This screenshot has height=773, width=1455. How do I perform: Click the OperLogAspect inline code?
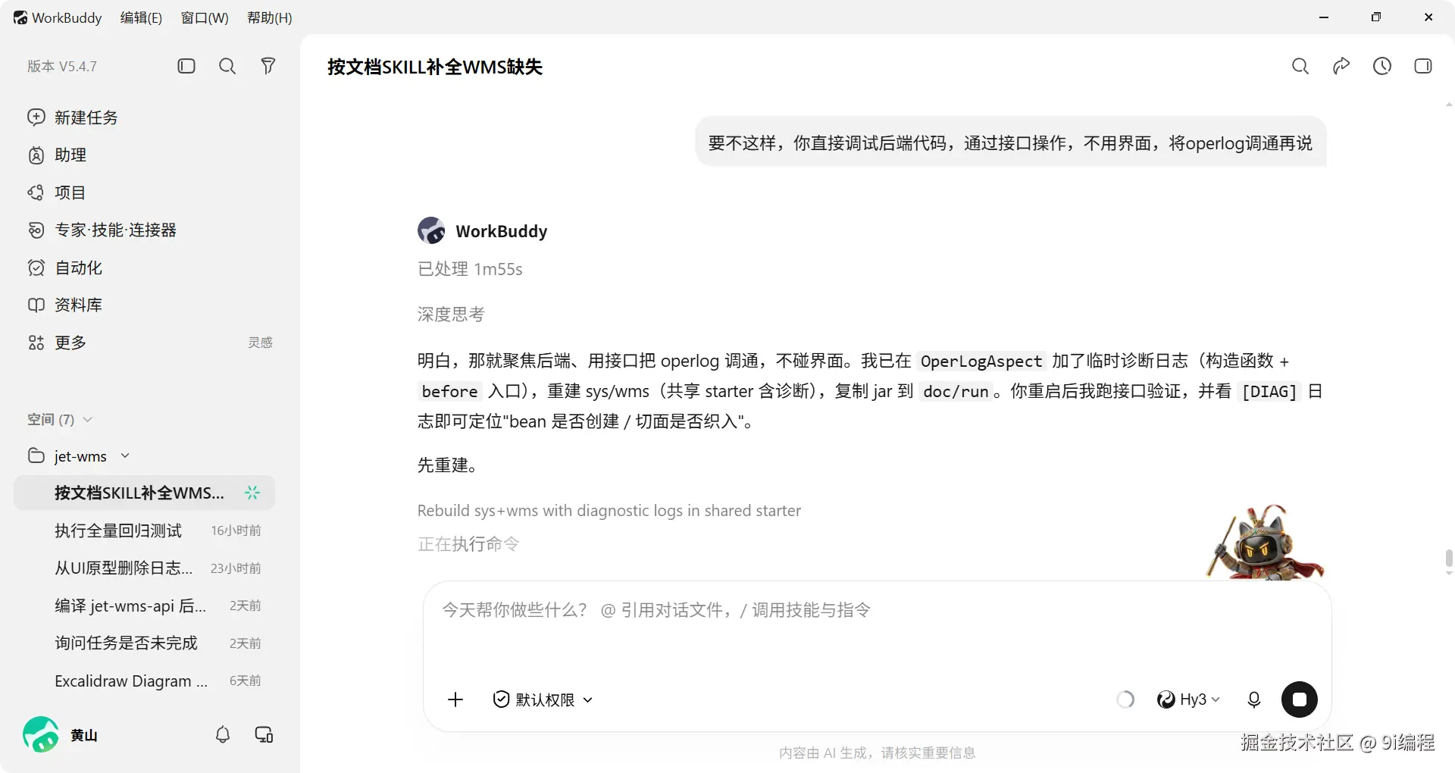(x=981, y=361)
